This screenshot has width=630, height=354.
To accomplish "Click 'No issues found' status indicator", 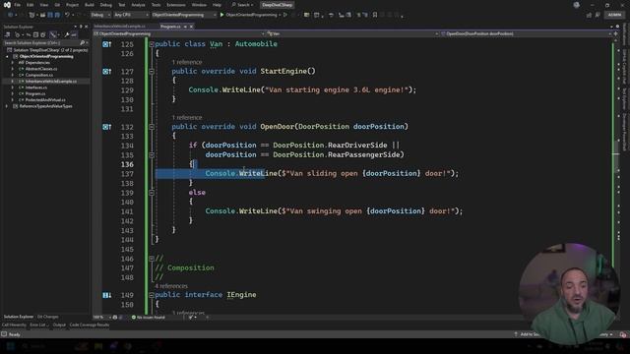I will point(149,318).
